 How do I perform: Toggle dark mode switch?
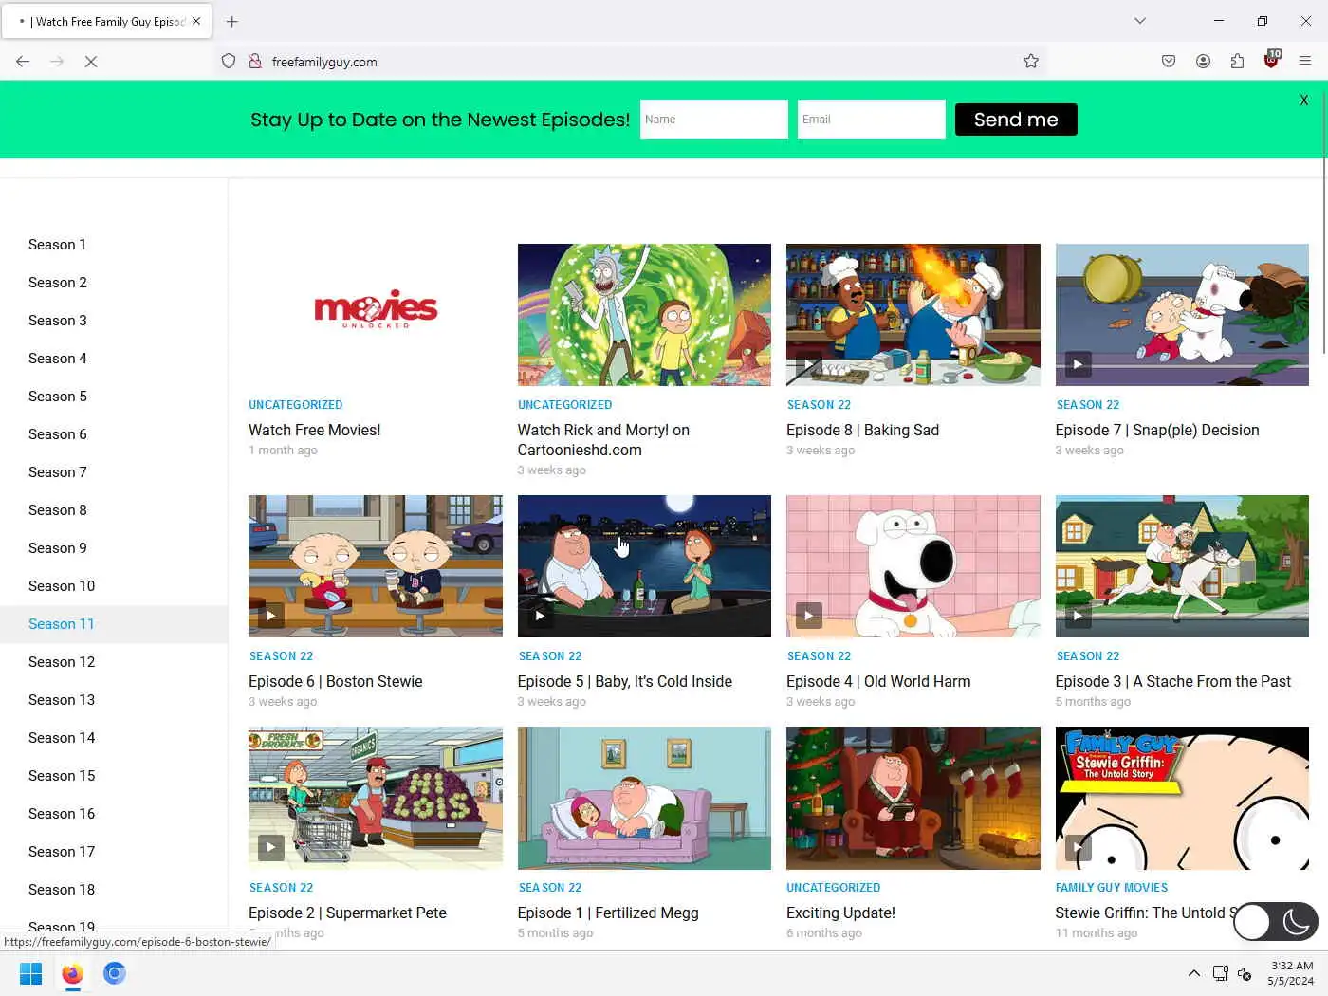click(x=1275, y=921)
